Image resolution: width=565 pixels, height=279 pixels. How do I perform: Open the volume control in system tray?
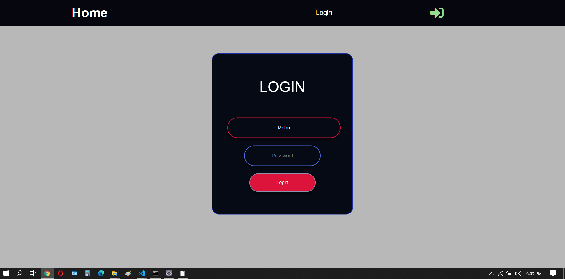[518, 273]
